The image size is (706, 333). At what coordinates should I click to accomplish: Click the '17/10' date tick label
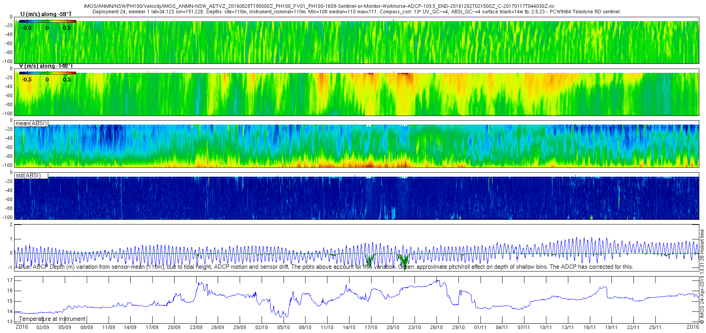point(371,328)
